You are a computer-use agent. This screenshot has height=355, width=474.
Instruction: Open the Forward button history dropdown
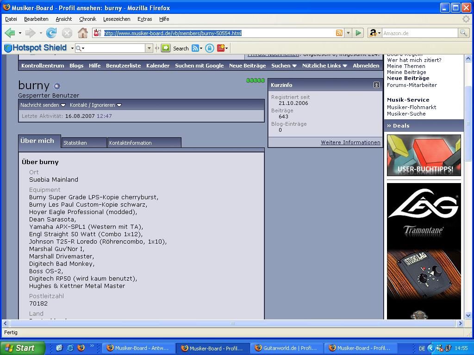pos(41,33)
